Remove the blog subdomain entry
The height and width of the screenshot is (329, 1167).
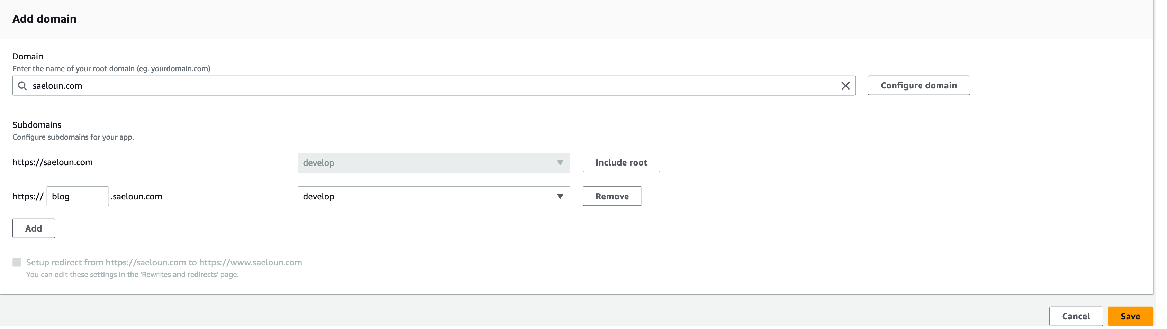612,196
